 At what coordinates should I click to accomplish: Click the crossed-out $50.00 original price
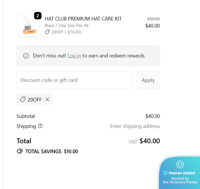coord(153,19)
